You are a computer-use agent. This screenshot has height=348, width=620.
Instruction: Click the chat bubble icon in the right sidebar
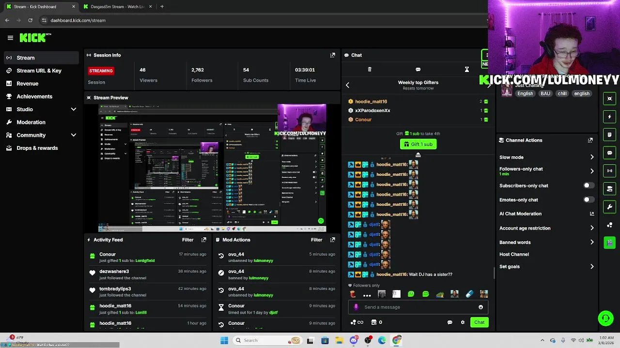click(610, 153)
